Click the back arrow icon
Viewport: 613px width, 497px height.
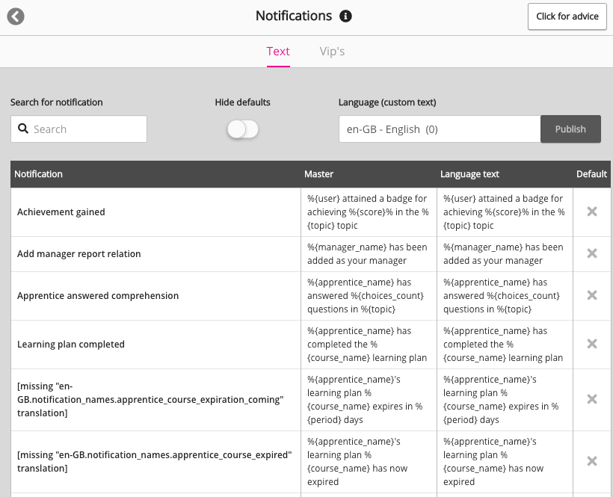[x=16, y=16]
